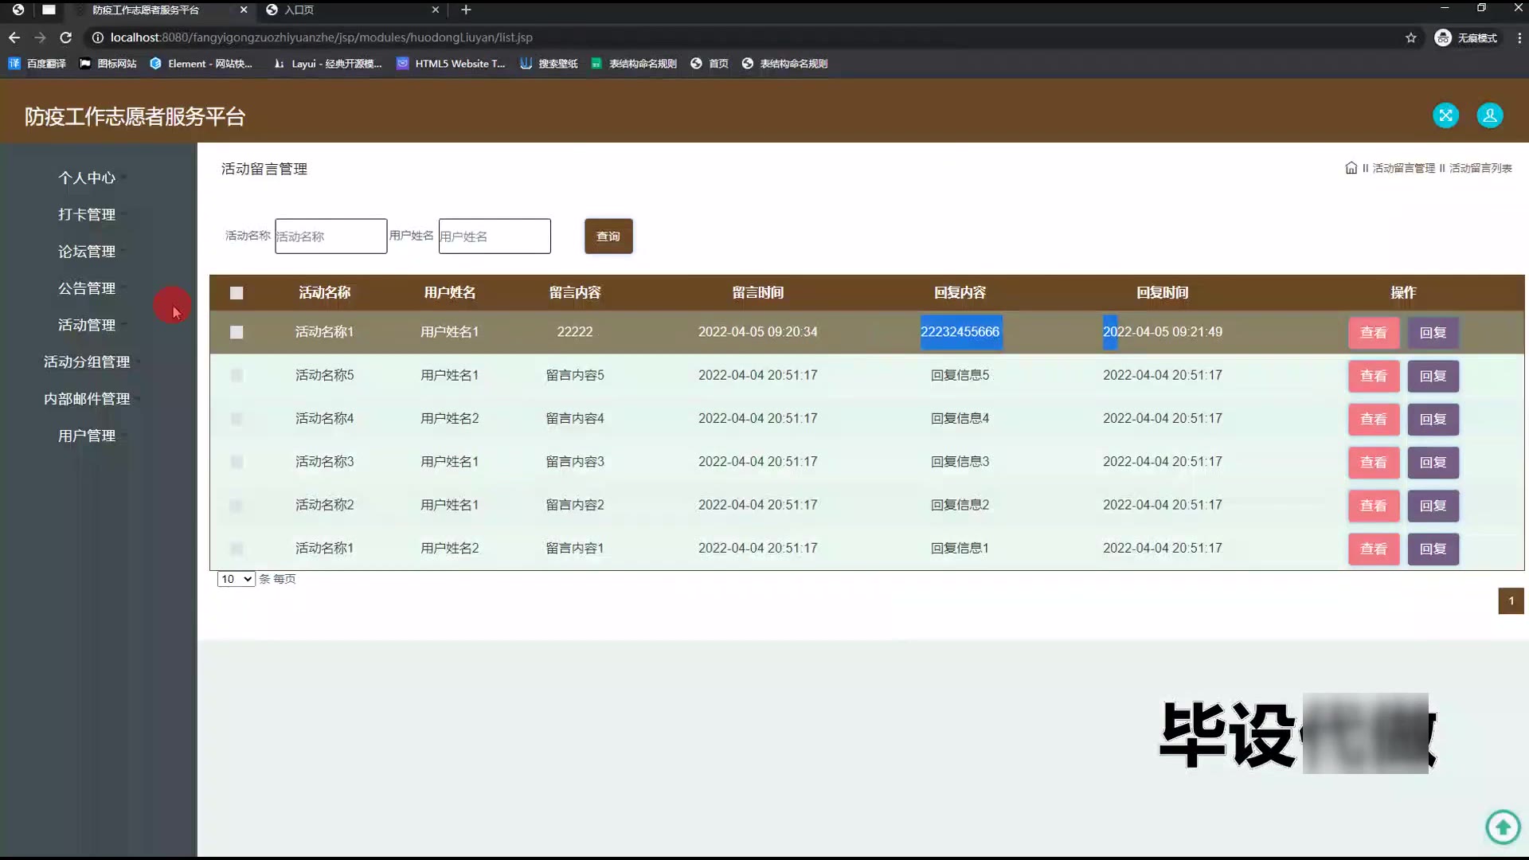This screenshot has height=860, width=1529.
Task: Click 查看 button for 活动名称3 row
Action: (1373, 462)
